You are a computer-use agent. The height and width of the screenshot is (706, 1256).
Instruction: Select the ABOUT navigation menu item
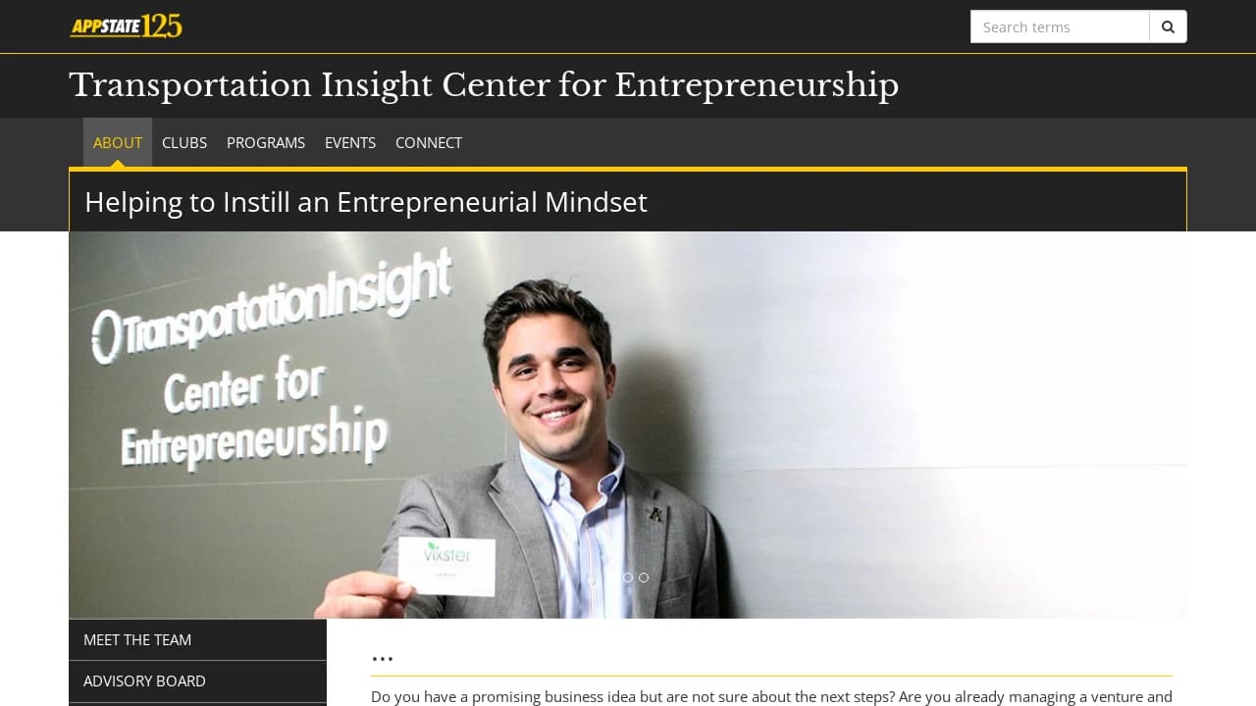point(118,142)
